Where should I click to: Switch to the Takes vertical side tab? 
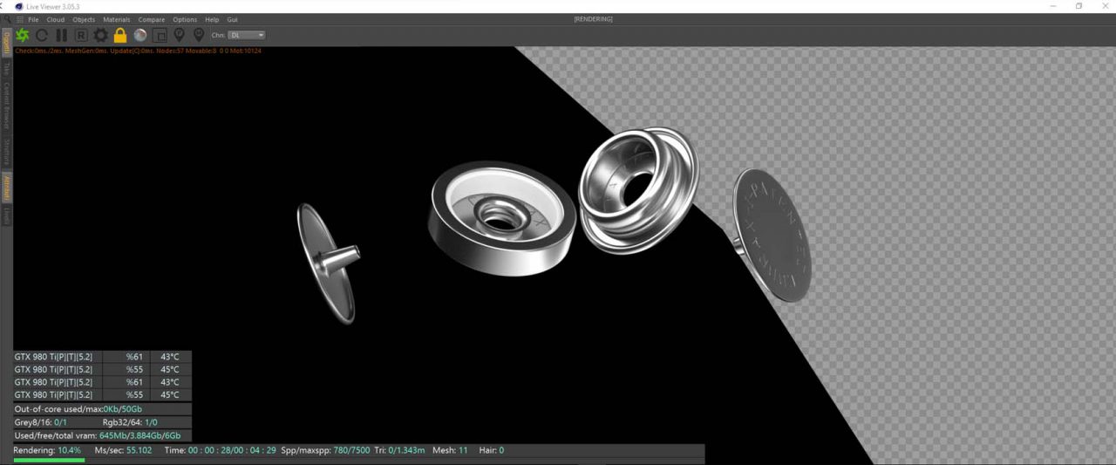click(x=6, y=68)
